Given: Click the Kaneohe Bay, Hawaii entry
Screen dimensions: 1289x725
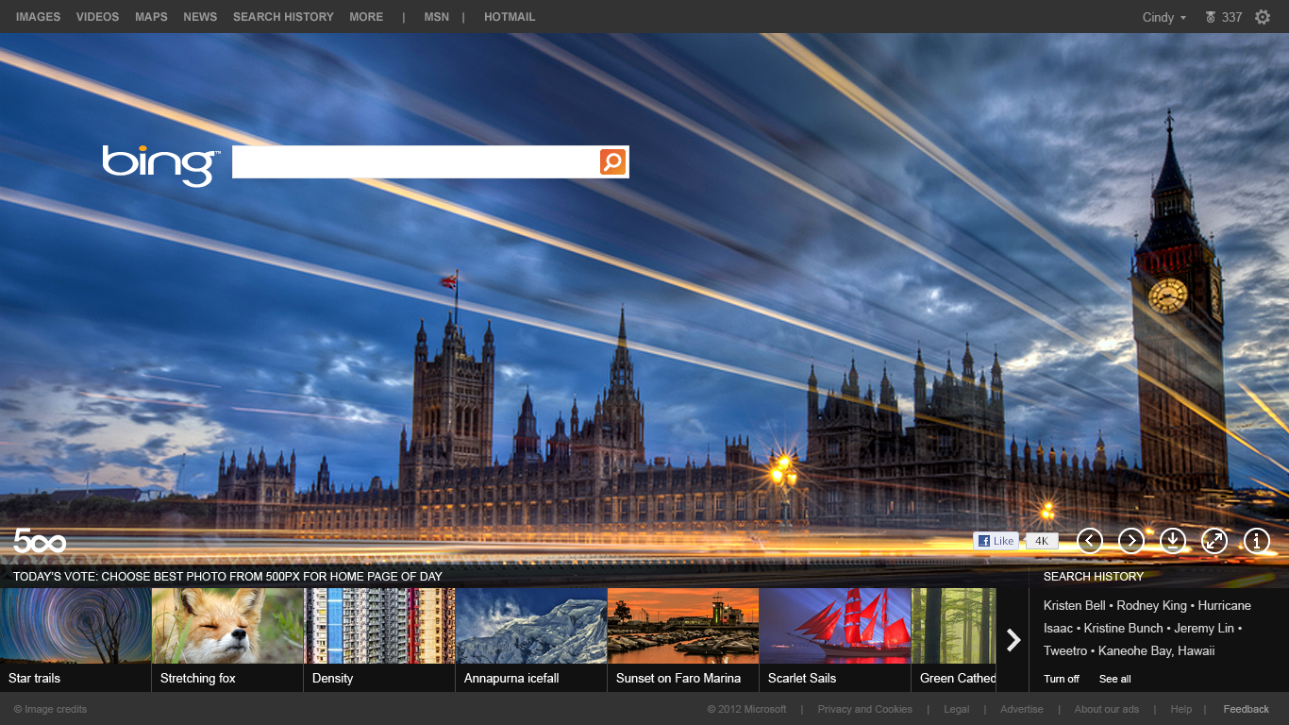Looking at the screenshot, I should pyautogui.click(x=1157, y=651).
